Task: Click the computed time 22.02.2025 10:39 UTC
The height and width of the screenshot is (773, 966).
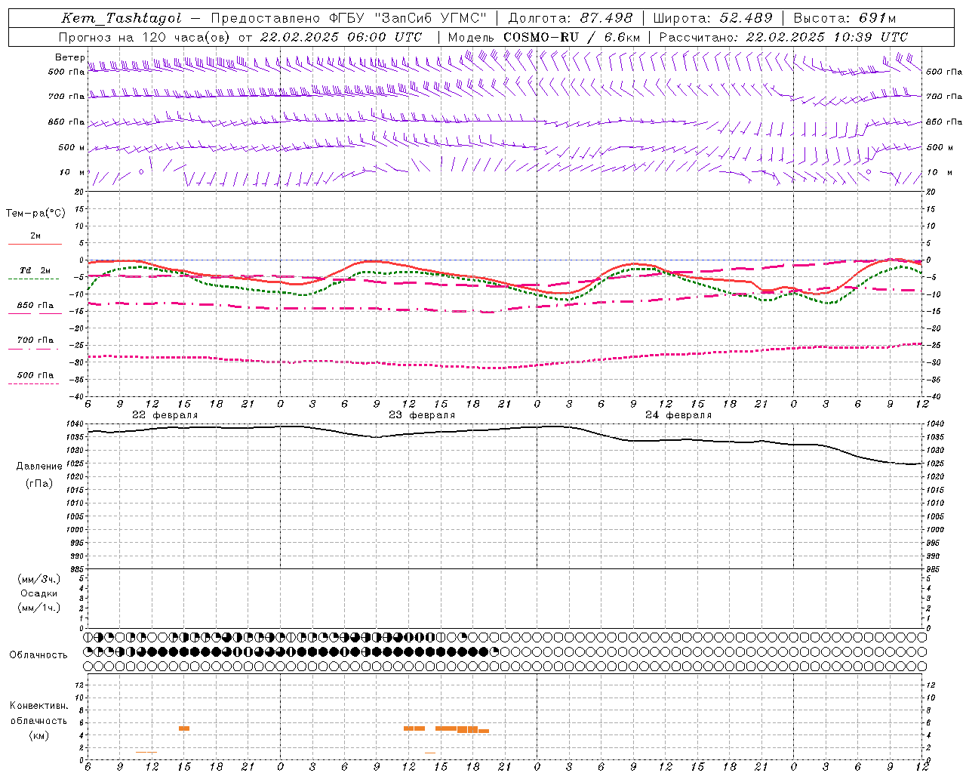Action: click(826, 37)
